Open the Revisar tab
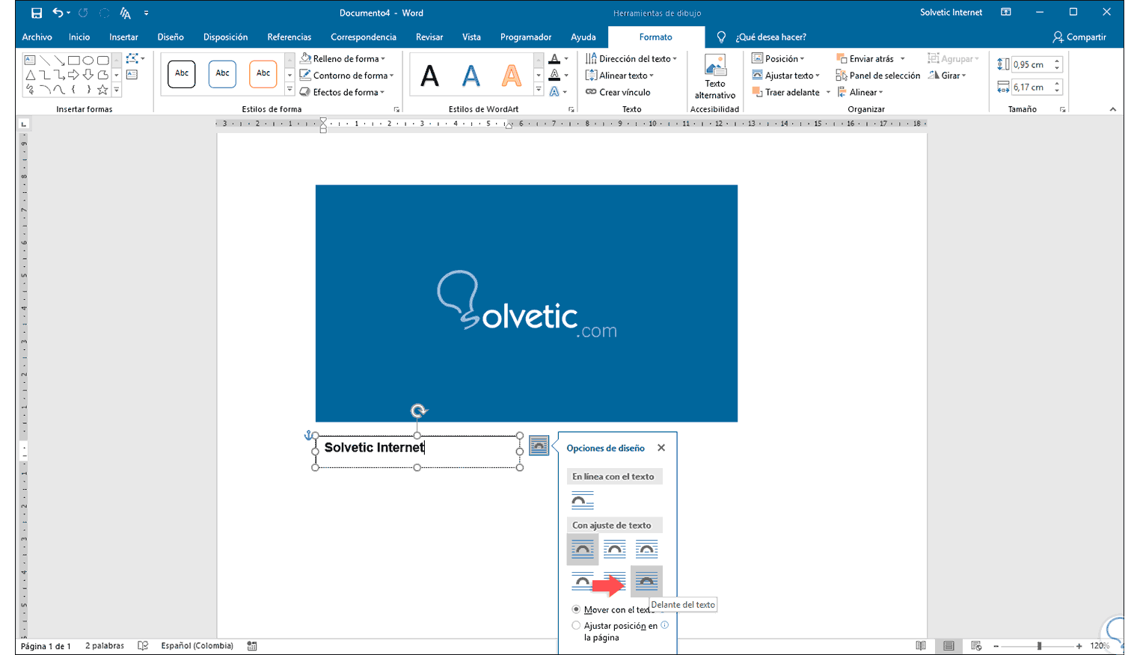The width and height of the screenshot is (1140, 655). click(429, 37)
